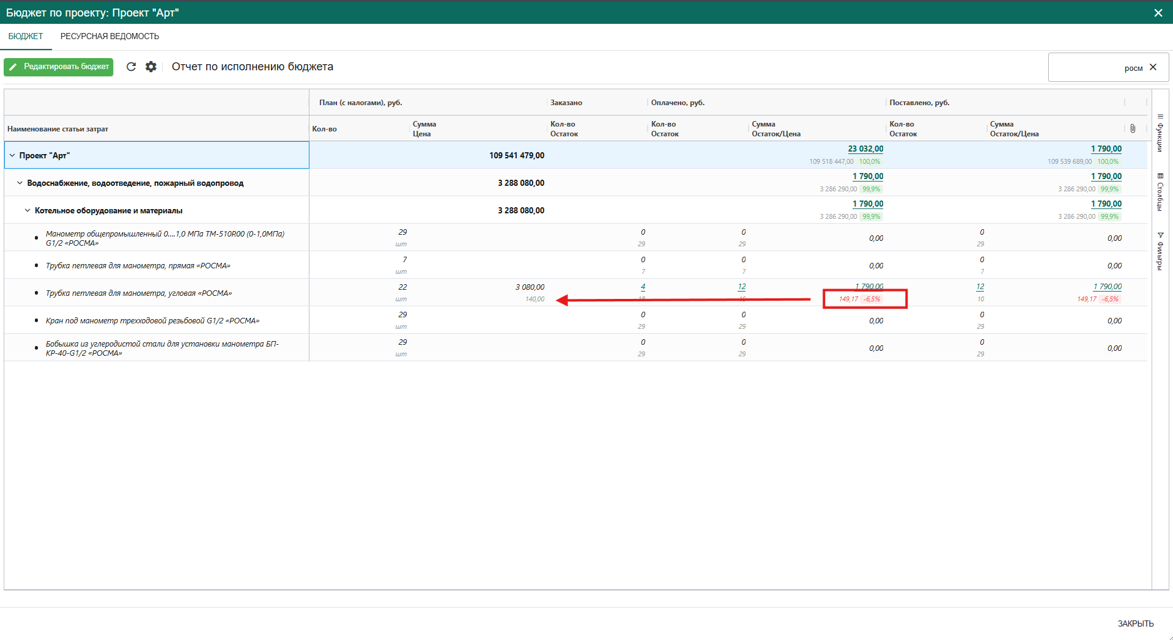The height and width of the screenshot is (640, 1173).
Task: Click the refresh report icon
Action: 131,67
